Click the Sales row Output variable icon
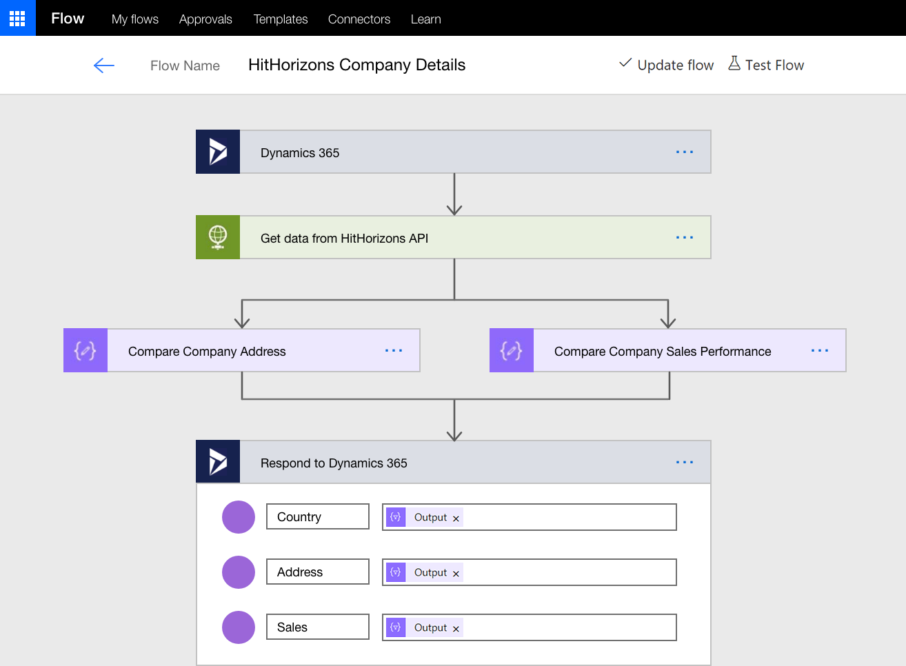 coord(396,627)
